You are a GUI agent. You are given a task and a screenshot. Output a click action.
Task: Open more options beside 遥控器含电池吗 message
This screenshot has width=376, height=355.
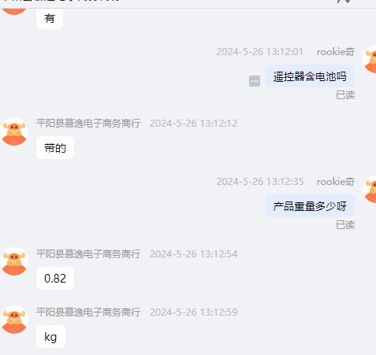click(x=255, y=81)
